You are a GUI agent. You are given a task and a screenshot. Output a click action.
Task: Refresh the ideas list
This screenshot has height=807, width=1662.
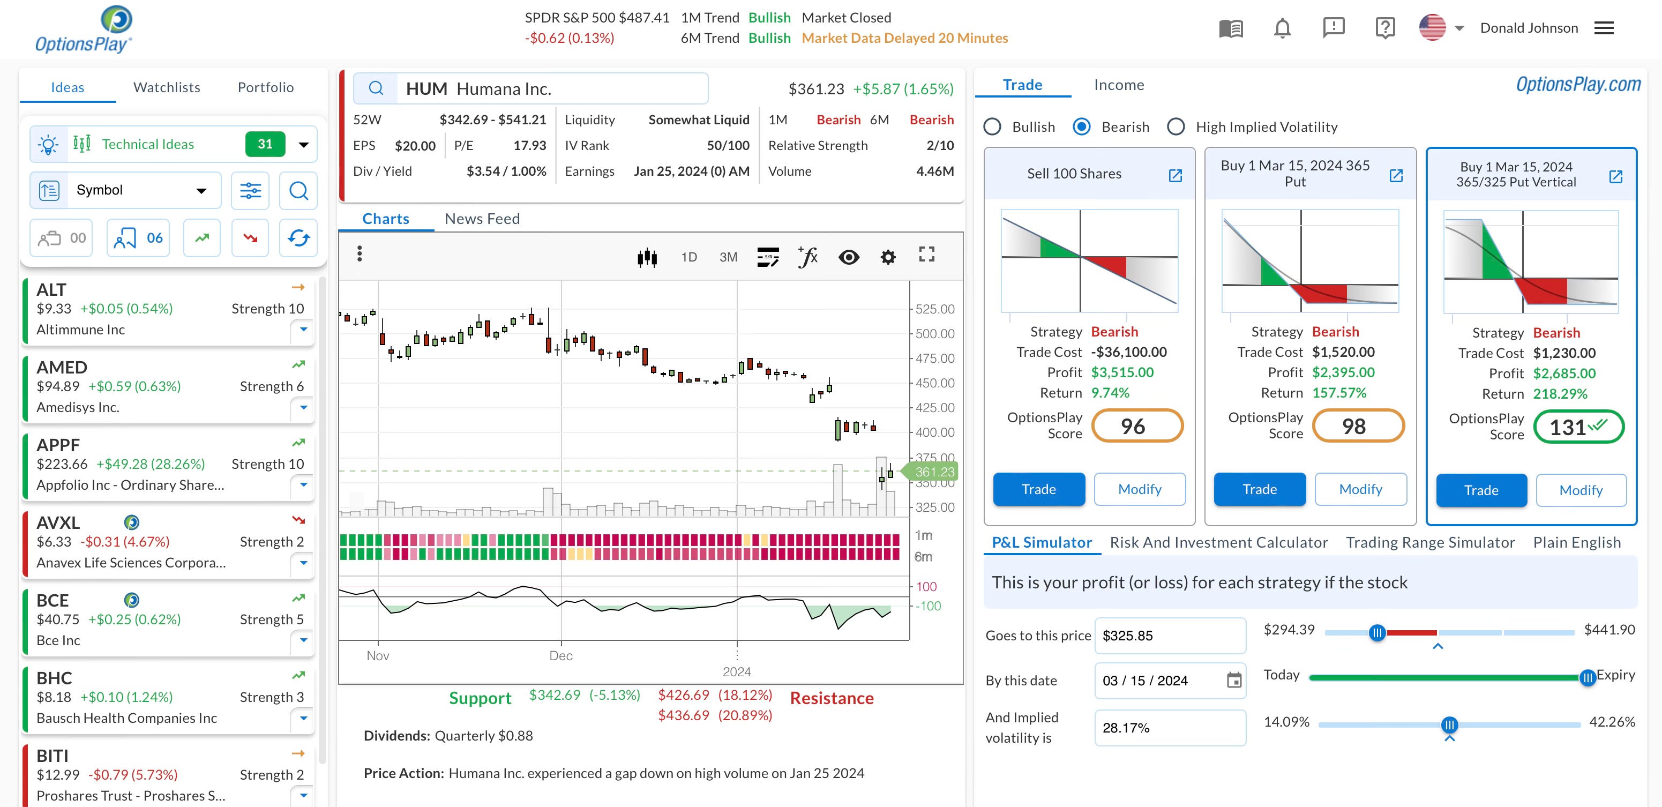click(x=298, y=238)
